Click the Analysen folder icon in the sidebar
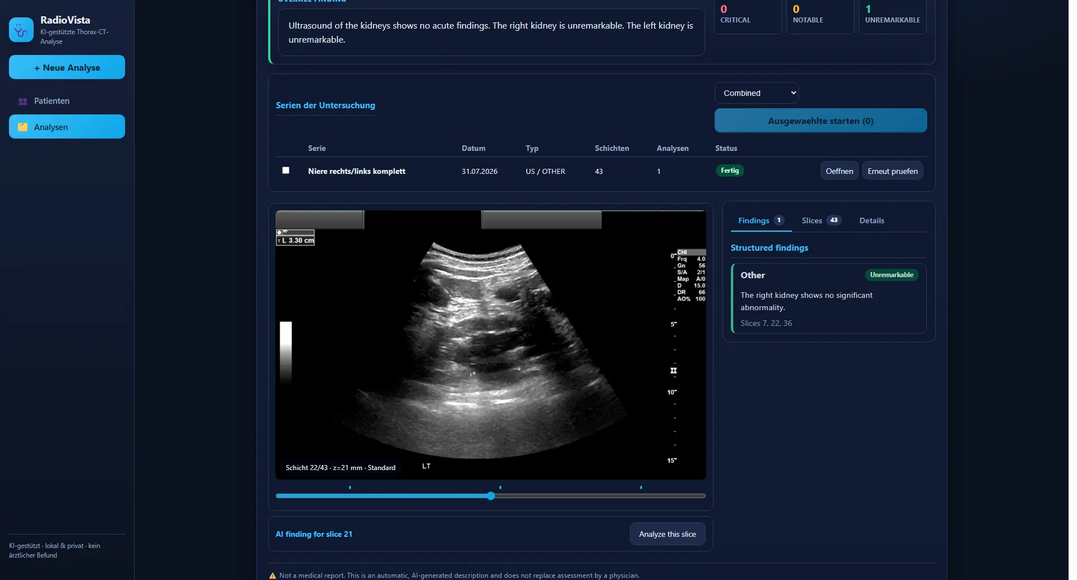Viewport: 1077px width, 580px height. coord(22,127)
